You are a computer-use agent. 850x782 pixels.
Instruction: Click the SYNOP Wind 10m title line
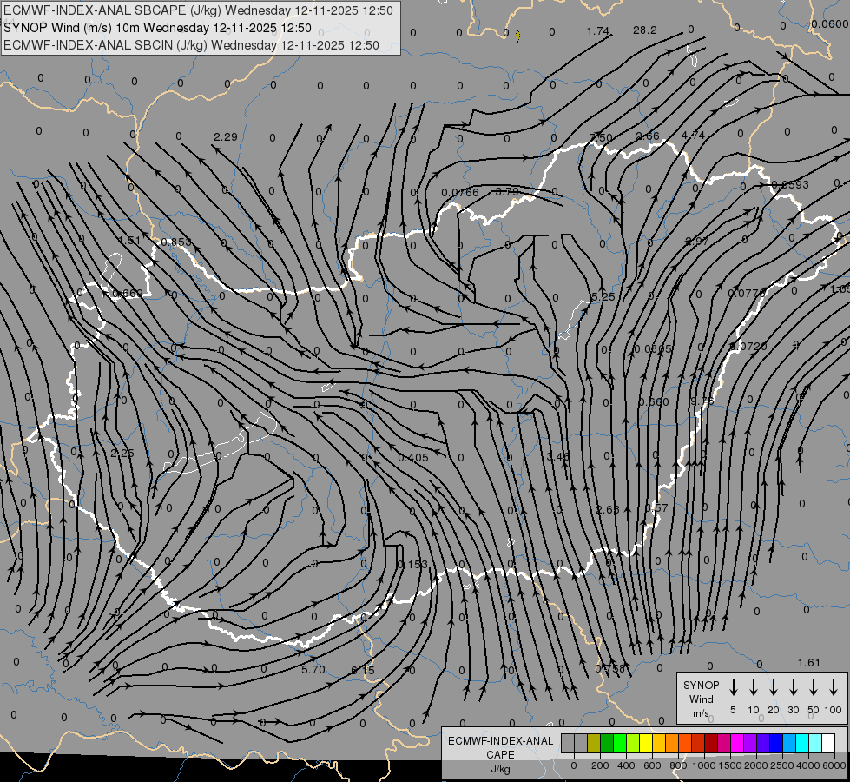click(x=157, y=28)
